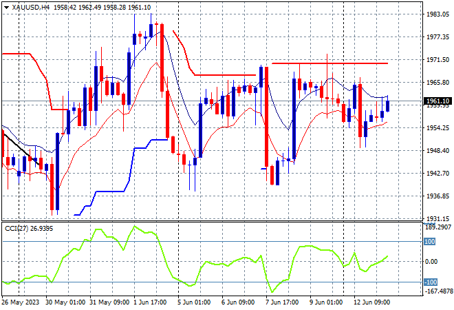Select the 26 May 2023 time label
Screen dimensions: 454x310
pyautogui.click(x=20, y=302)
